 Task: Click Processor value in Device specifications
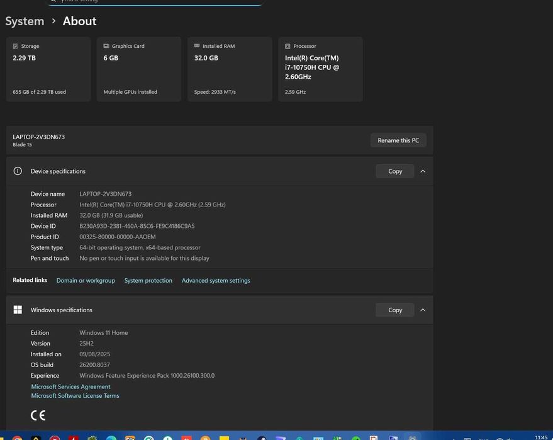coord(152,205)
